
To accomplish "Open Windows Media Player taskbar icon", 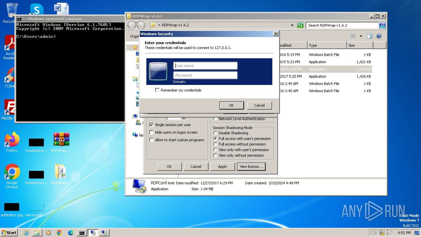I will [x=48, y=233].
